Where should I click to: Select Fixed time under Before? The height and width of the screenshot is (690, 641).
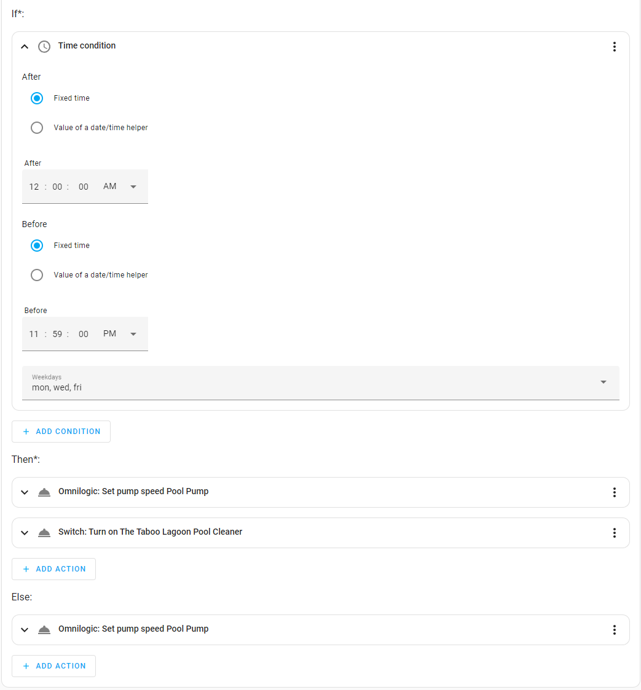pos(36,245)
